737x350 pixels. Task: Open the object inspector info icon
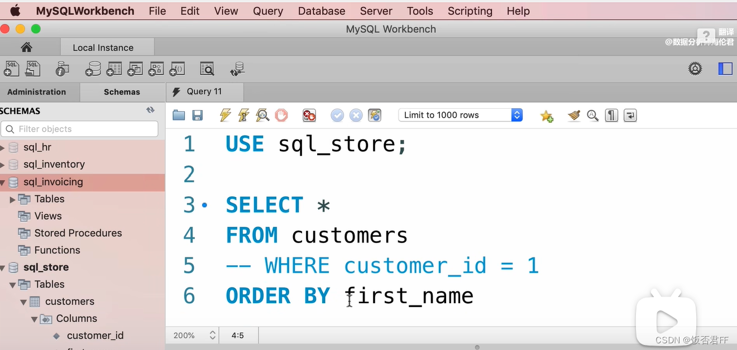[x=62, y=69]
